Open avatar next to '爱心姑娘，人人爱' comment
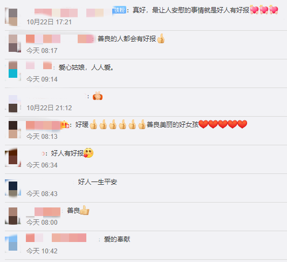Image resolution: width=287 pixels, height=262 pixels. [13, 69]
